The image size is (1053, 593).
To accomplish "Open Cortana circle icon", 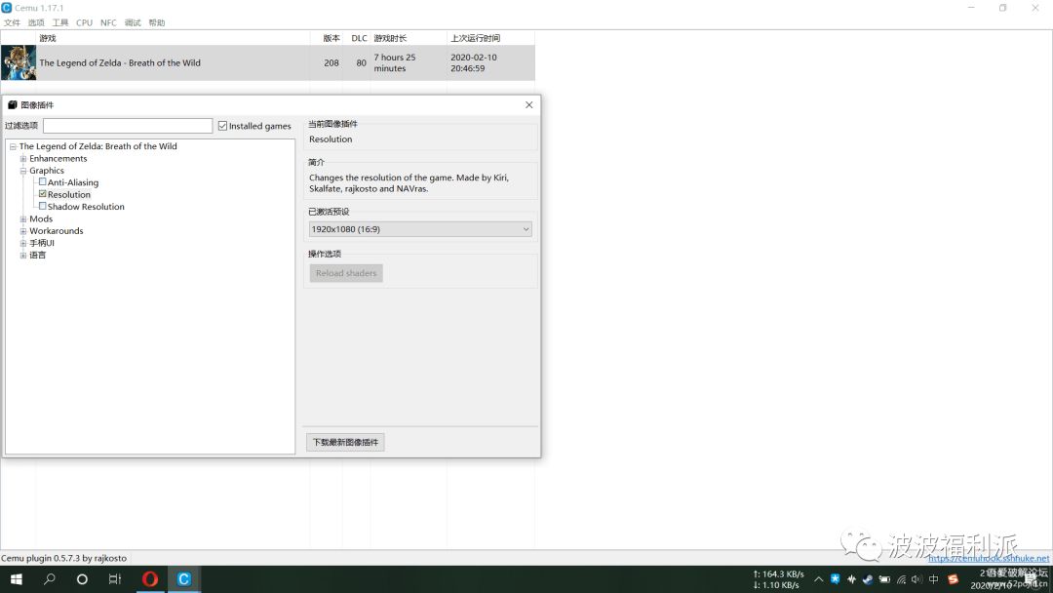I will click(x=82, y=579).
